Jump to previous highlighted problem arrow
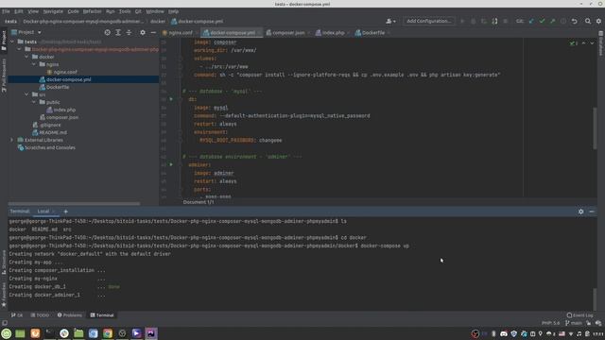605x340 pixels. tap(583, 43)
